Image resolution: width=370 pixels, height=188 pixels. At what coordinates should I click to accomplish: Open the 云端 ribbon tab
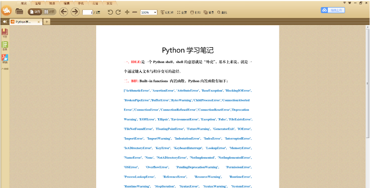[x=95, y=3]
